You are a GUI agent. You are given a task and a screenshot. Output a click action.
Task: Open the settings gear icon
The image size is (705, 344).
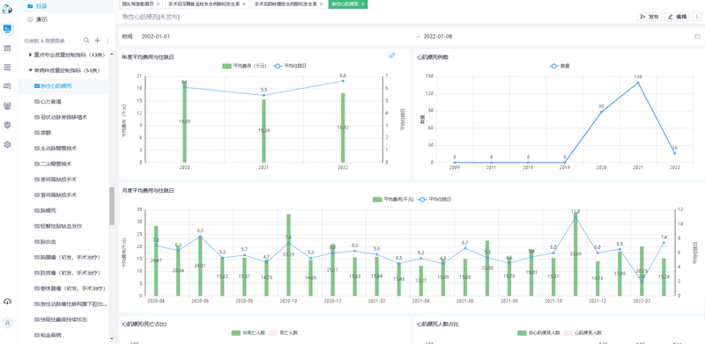tap(7, 144)
